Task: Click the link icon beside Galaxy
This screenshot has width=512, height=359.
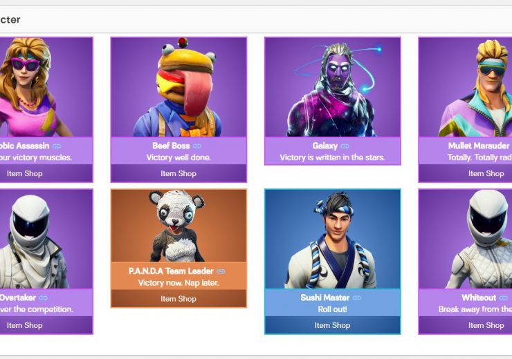Action: 345,146
